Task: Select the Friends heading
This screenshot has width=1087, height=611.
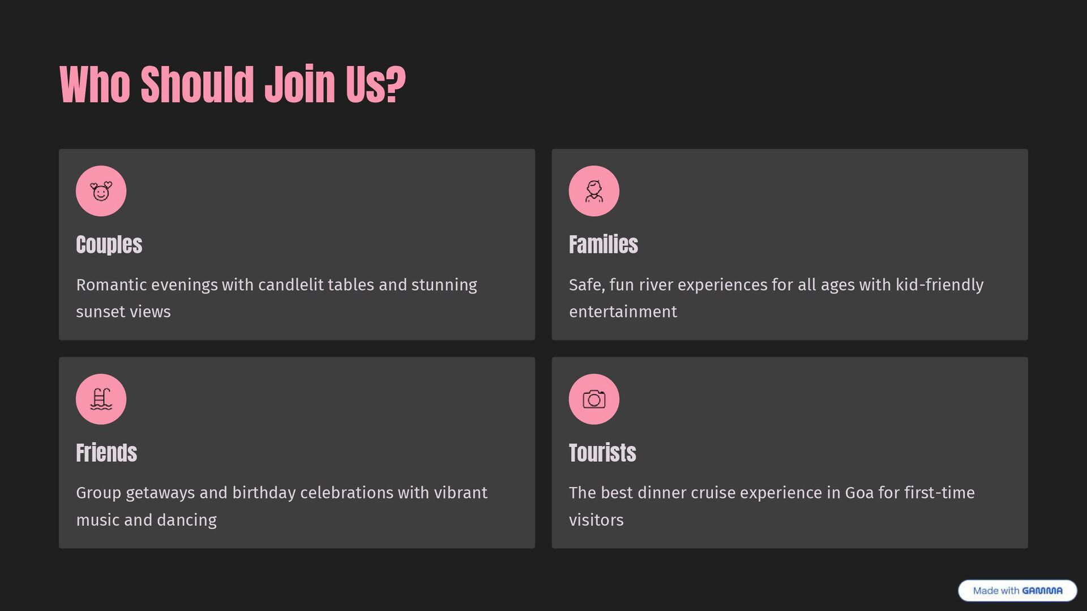Action: [x=106, y=453]
